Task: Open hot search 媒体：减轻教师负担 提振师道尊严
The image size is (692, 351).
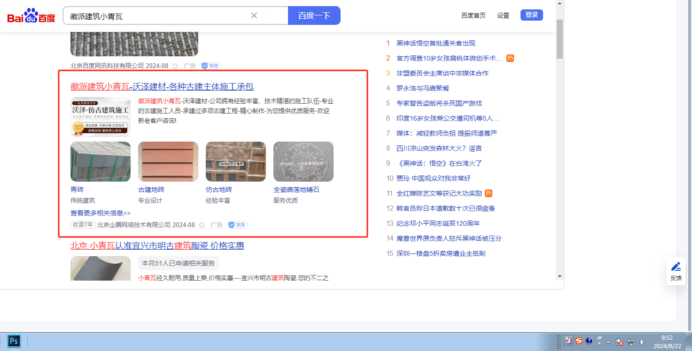Action: [x=447, y=133]
